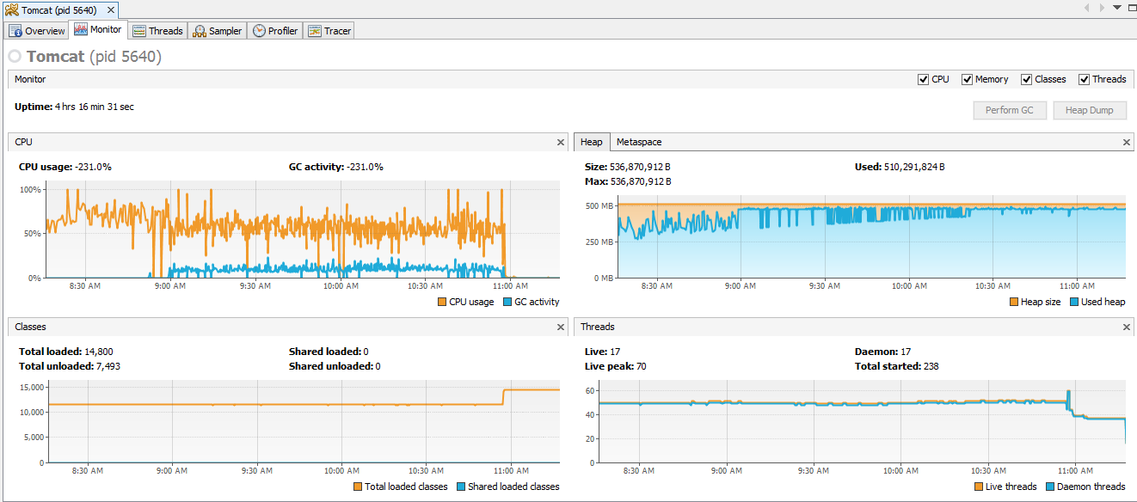The image size is (1137, 502).
Task: Click the orange Heap size legend swatch
Action: click(1014, 302)
